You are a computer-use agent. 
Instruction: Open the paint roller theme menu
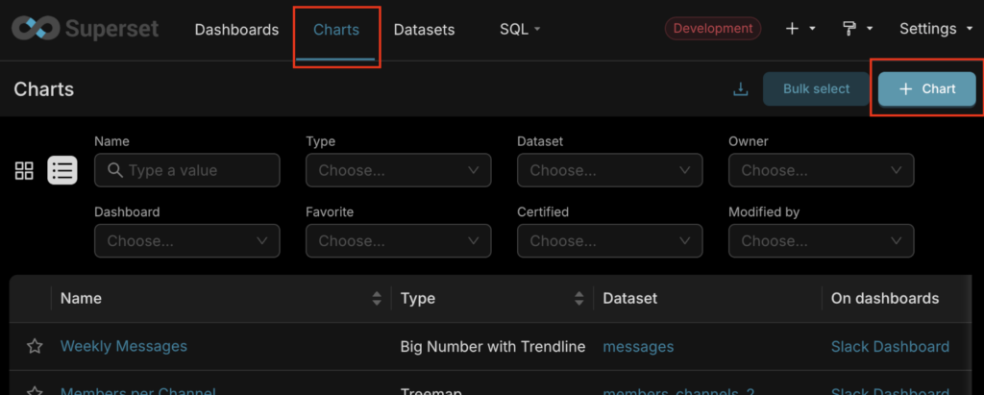coord(855,29)
